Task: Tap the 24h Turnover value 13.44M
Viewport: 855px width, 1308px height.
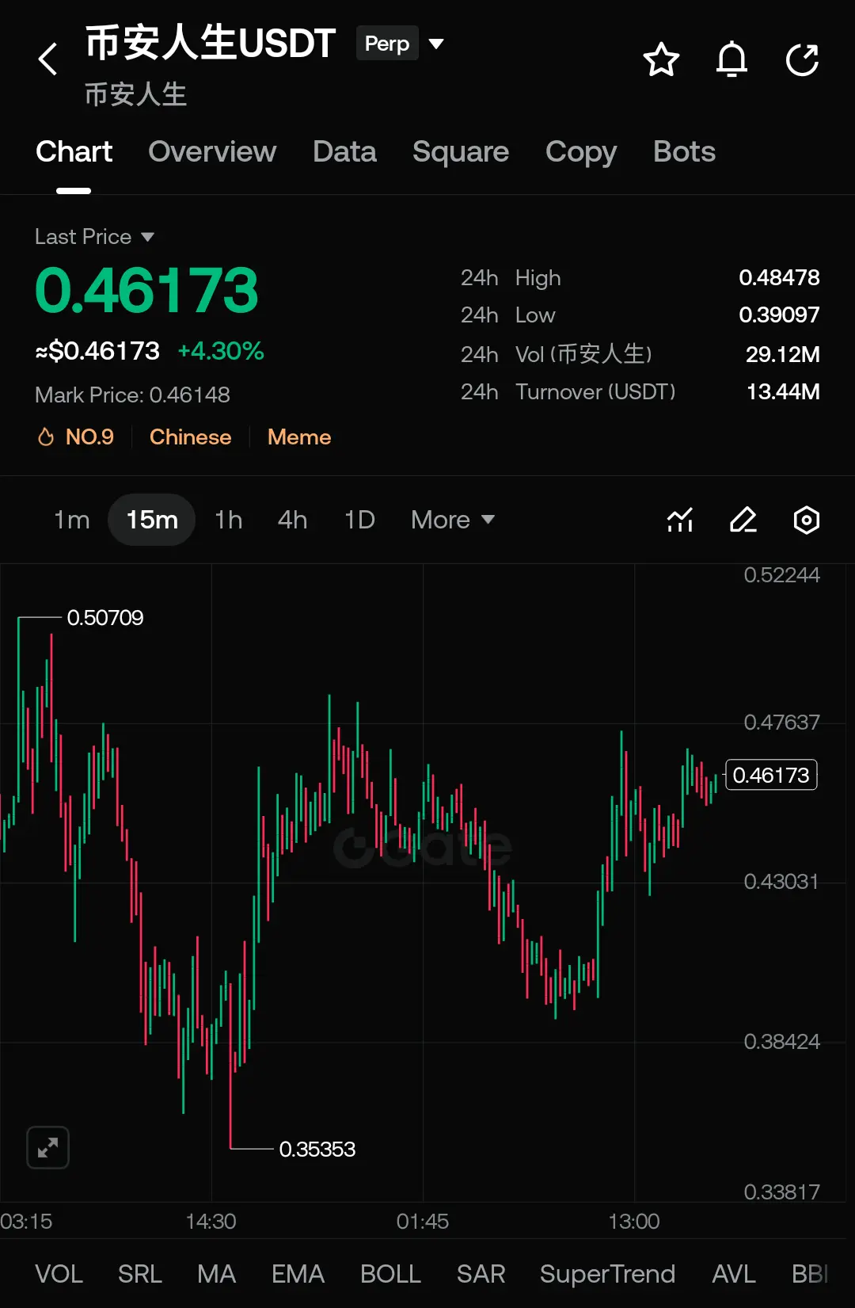Action: pyautogui.click(x=783, y=391)
